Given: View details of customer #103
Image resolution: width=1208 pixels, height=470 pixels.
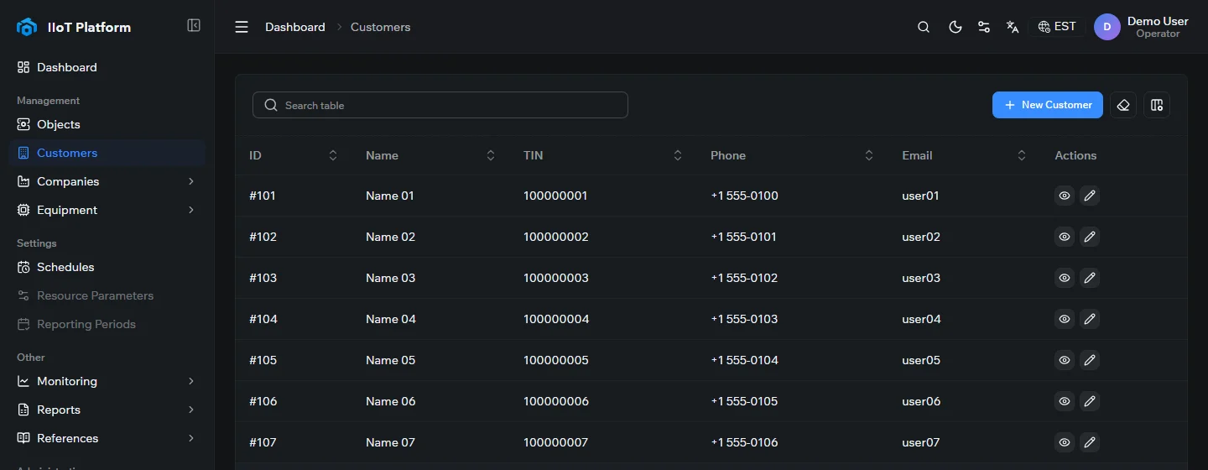Looking at the screenshot, I should pos(1065,278).
